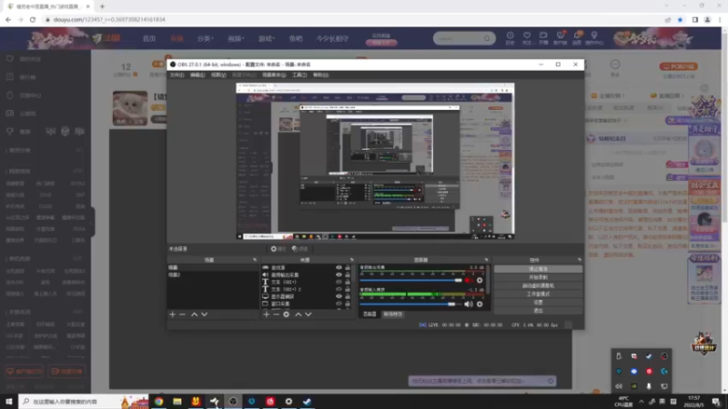Unmute desktop audio via red speaker icon
The height and width of the screenshot is (409, 728).
click(468, 280)
